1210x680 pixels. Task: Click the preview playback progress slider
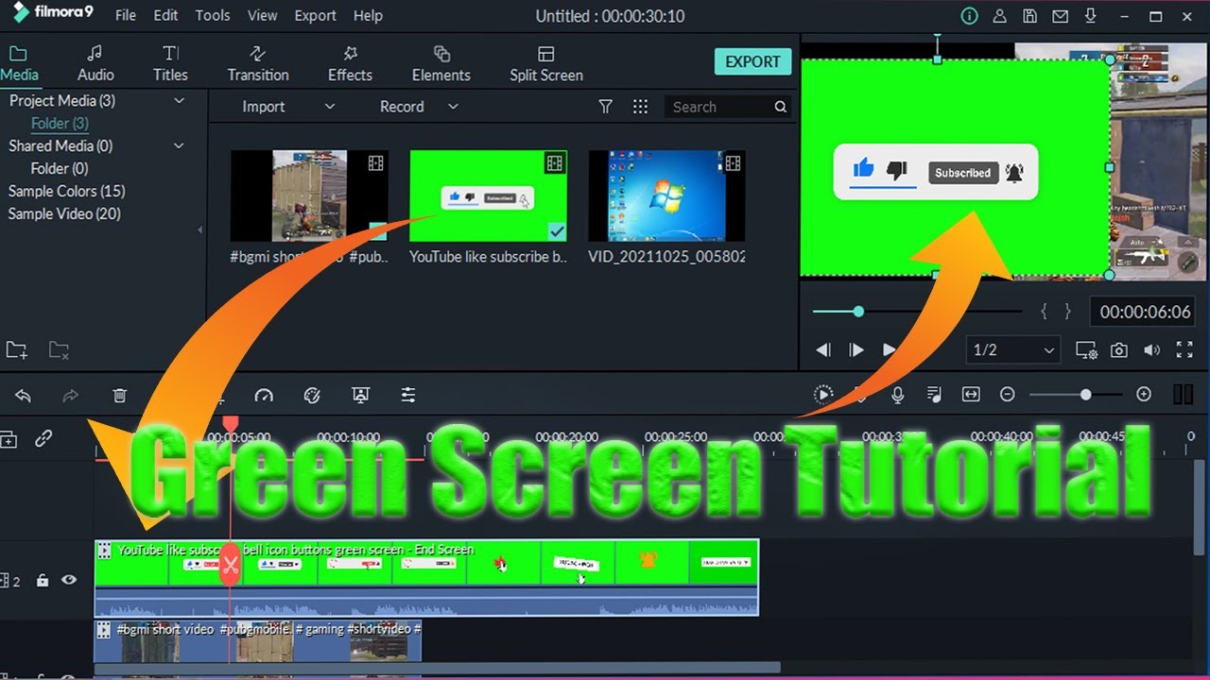click(x=858, y=311)
